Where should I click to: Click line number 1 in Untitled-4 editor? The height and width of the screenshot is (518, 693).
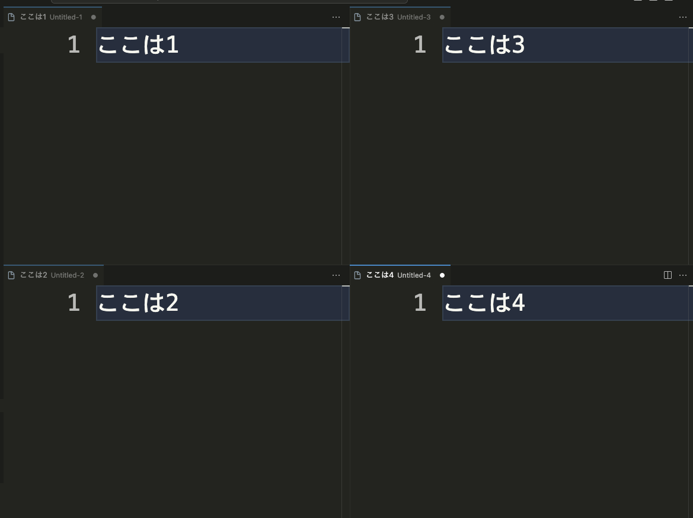tap(420, 303)
